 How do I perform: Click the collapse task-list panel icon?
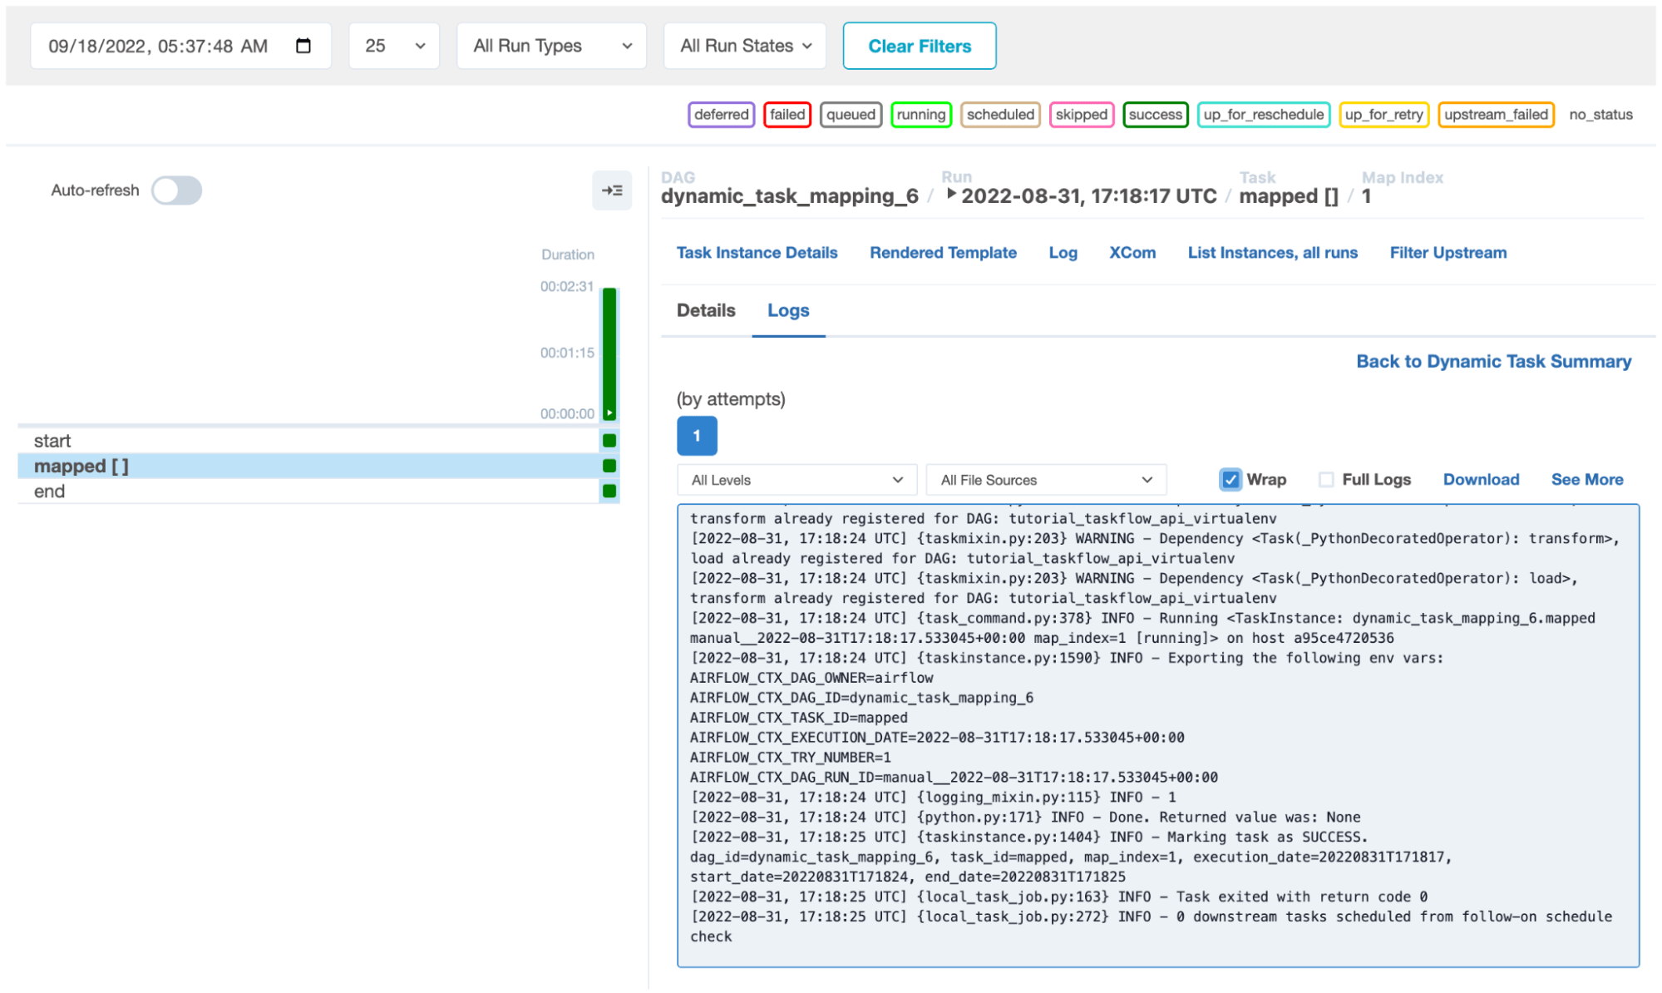click(612, 190)
